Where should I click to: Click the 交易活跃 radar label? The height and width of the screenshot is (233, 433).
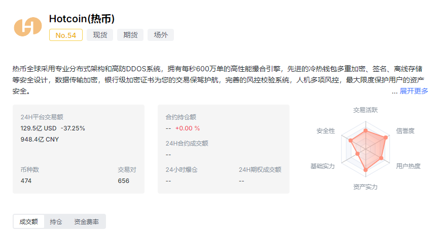coord(365,110)
